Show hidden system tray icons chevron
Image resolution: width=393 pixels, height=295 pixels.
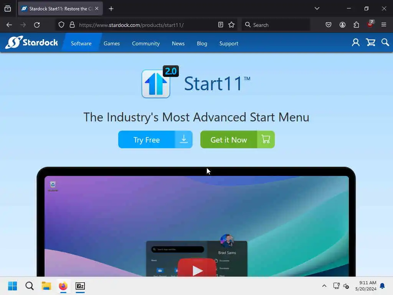pos(324,286)
